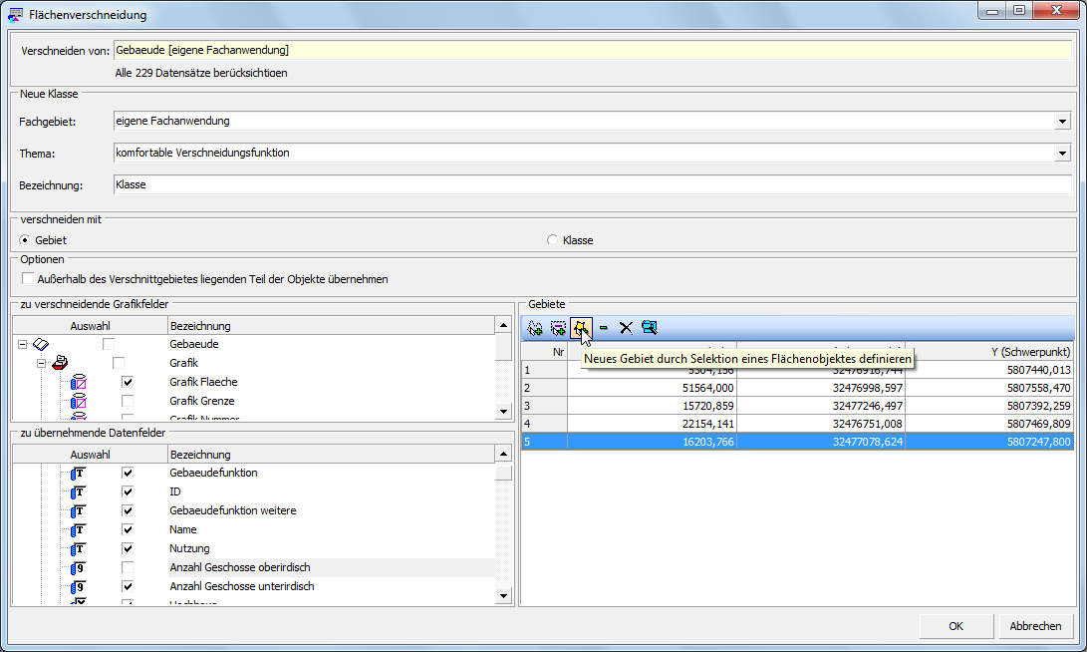Select the 'Grafik Flaeche' row label
This screenshot has height=652, width=1087.
[x=203, y=382]
